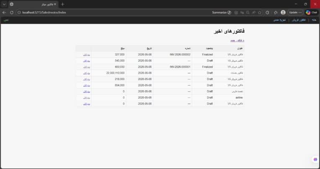Screen dimensions: 320x169
Task: Open the browser profile avatar
Action: (283, 13)
